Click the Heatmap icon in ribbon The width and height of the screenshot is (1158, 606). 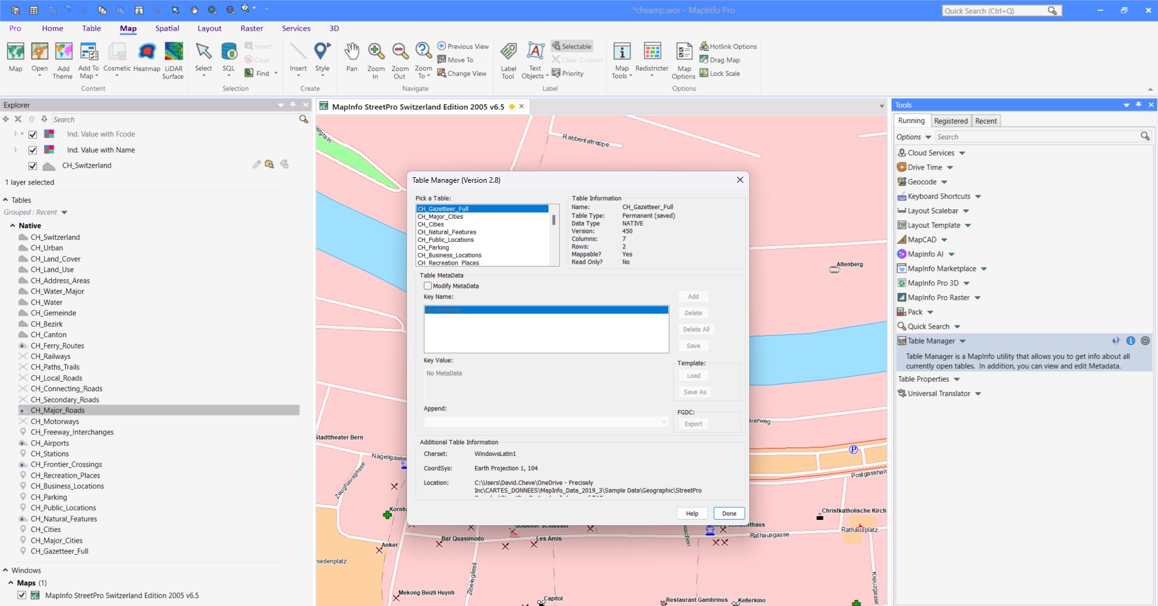pos(147,58)
